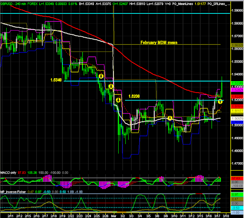Select the yellow '1.5200' level label
The height and width of the screenshot is (218, 244).
coord(134,96)
